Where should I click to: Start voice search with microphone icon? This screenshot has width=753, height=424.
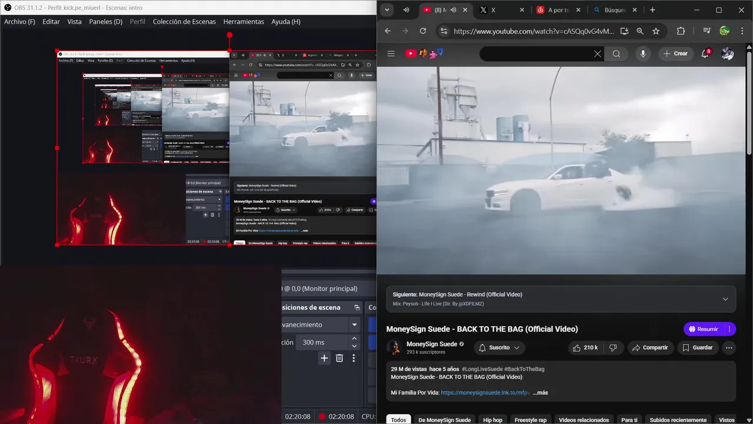[x=643, y=54]
